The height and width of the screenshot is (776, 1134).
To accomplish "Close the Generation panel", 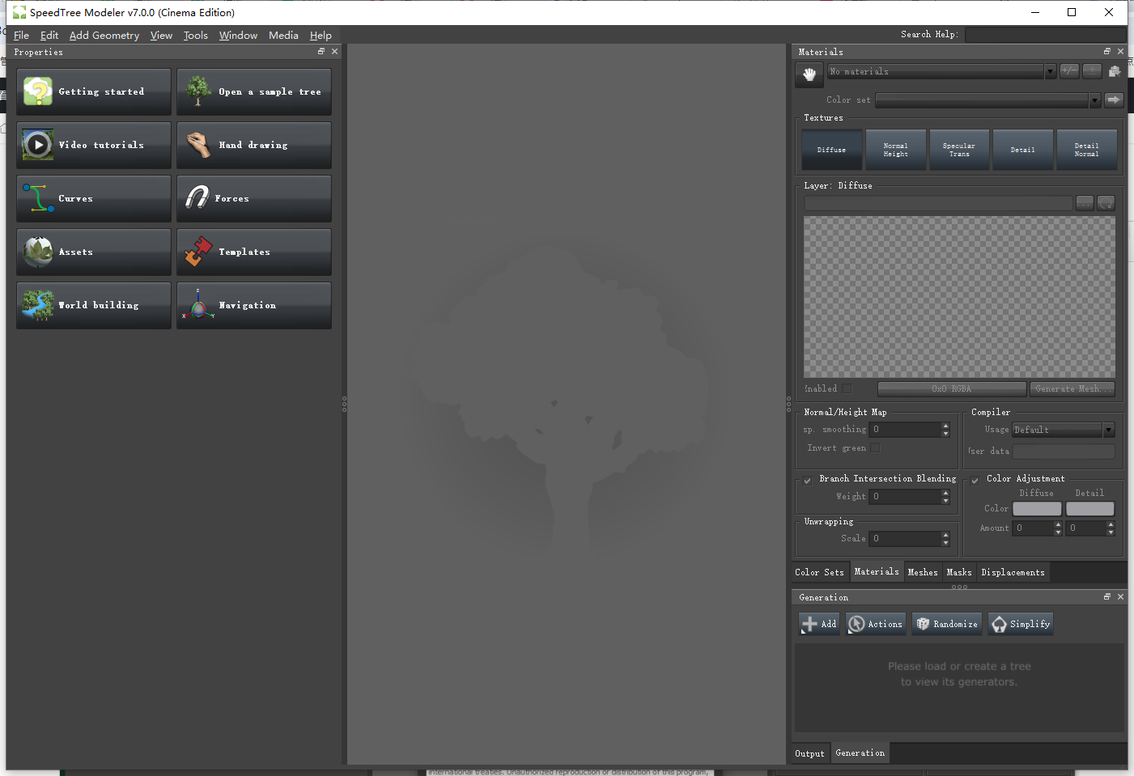I will coord(1120,597).
